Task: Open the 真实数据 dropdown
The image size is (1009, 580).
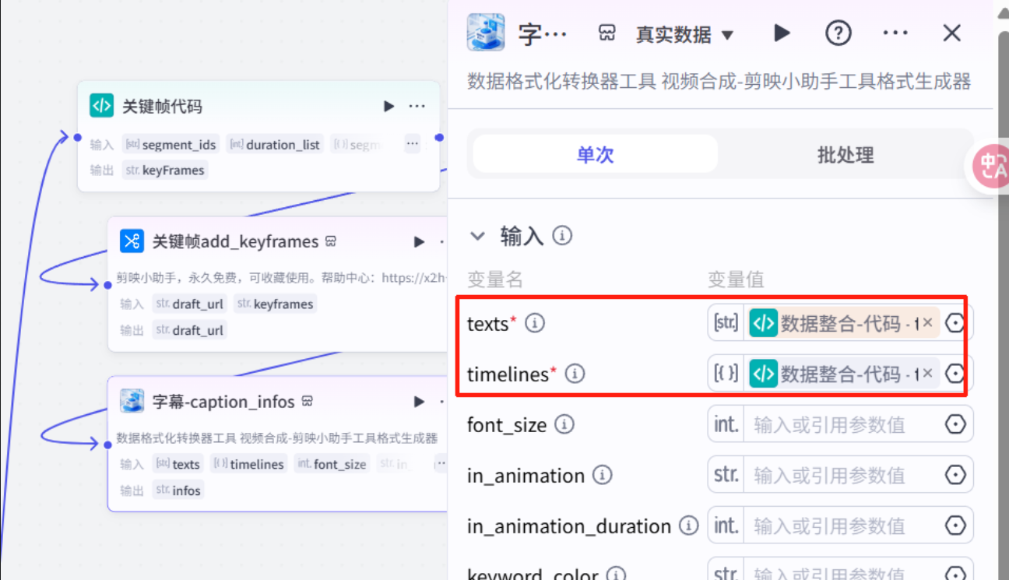Action: (x=685, y=33)
